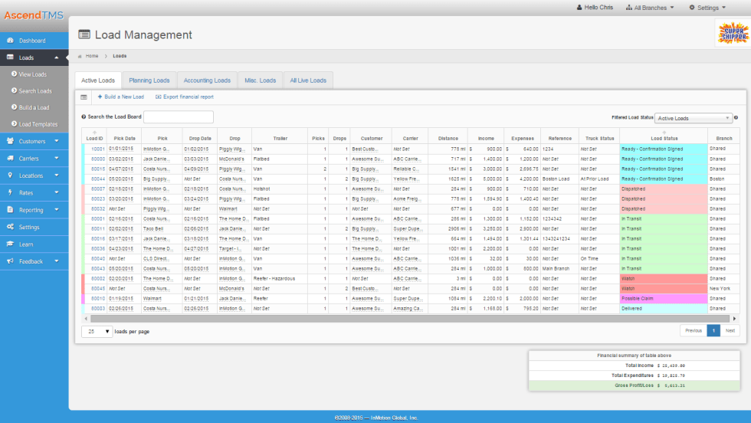Switch to the Active Loads tab

coord(98,80)
